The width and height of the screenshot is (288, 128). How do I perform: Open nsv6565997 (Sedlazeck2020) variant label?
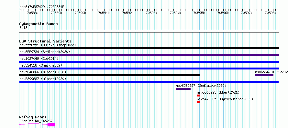pos(201,86)
